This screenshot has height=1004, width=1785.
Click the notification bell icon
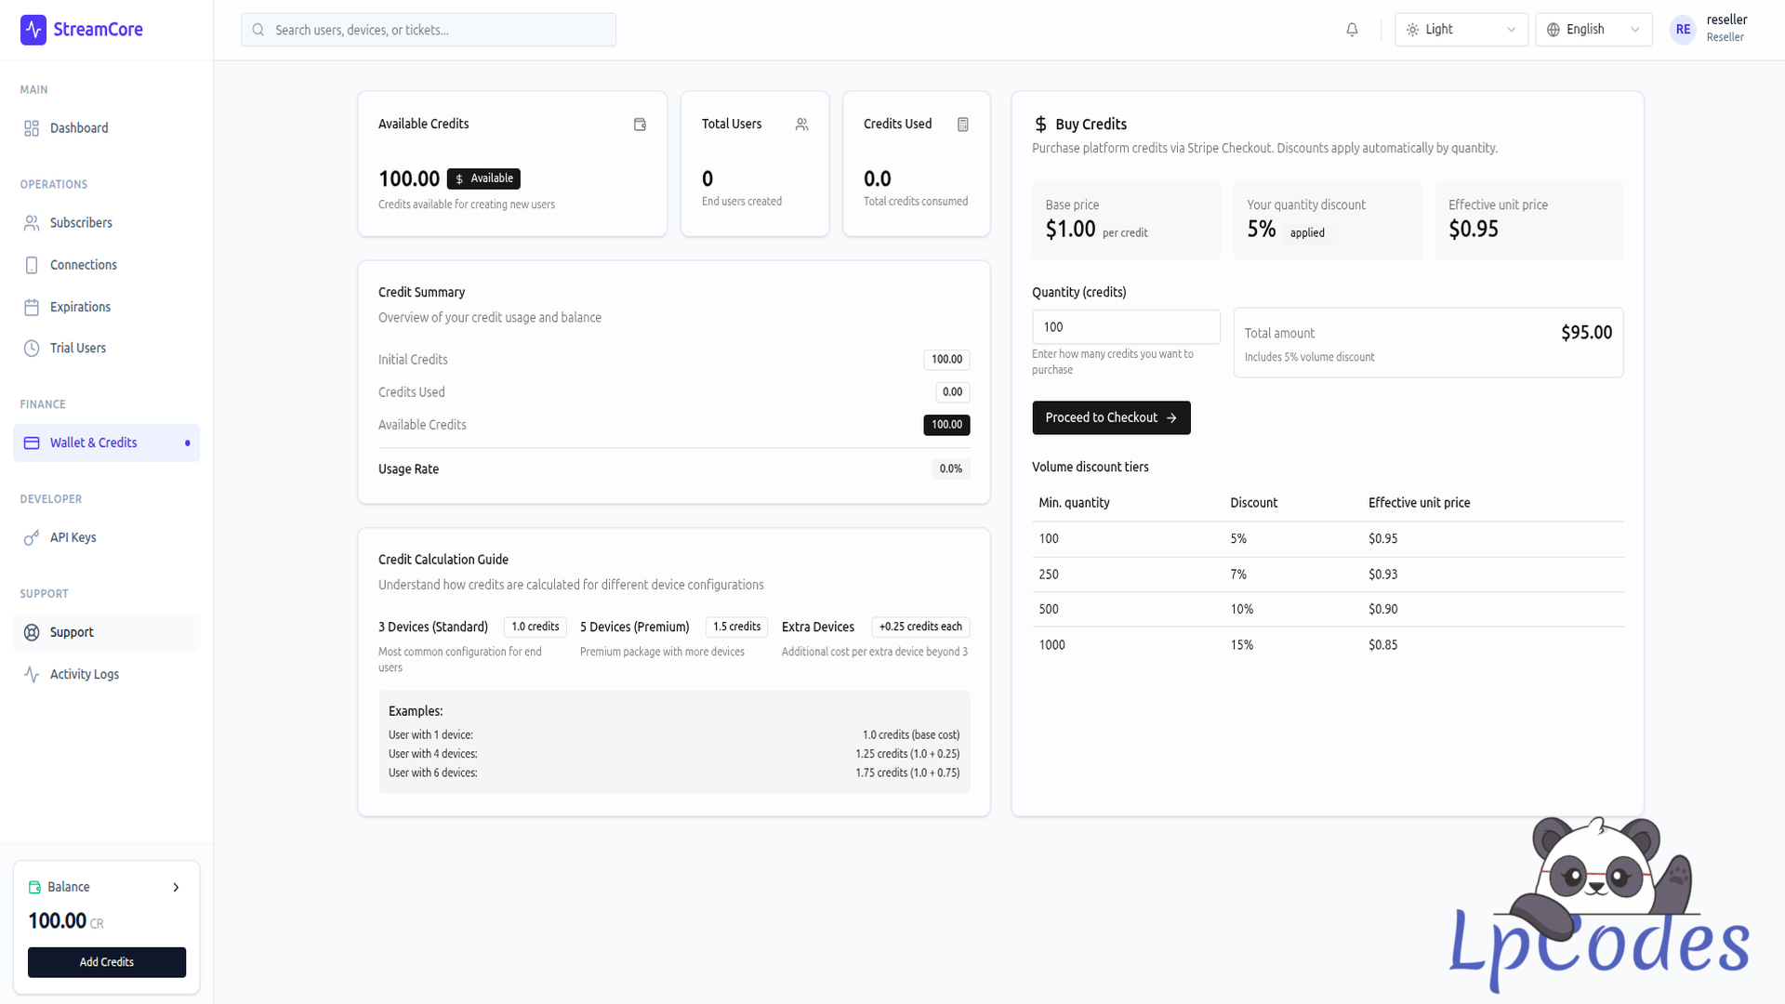[1352, 30]
